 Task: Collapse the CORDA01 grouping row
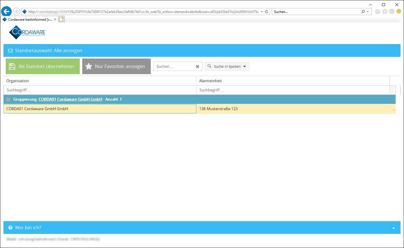tap(8, 99)
